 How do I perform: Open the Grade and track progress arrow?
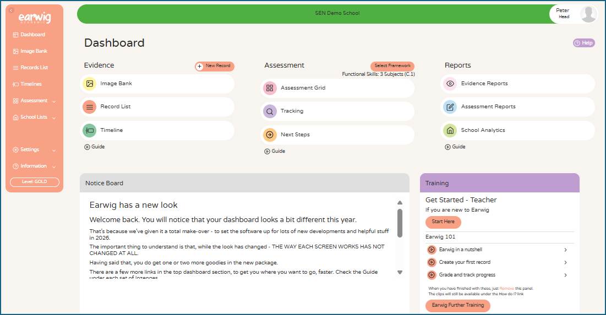(x=565, y=275)
